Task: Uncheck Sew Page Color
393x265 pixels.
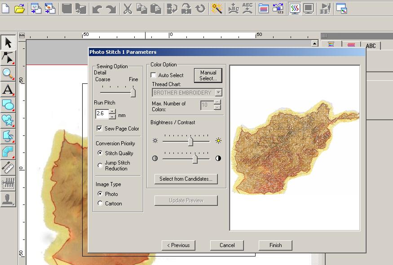Action: (x=99, y=129)
